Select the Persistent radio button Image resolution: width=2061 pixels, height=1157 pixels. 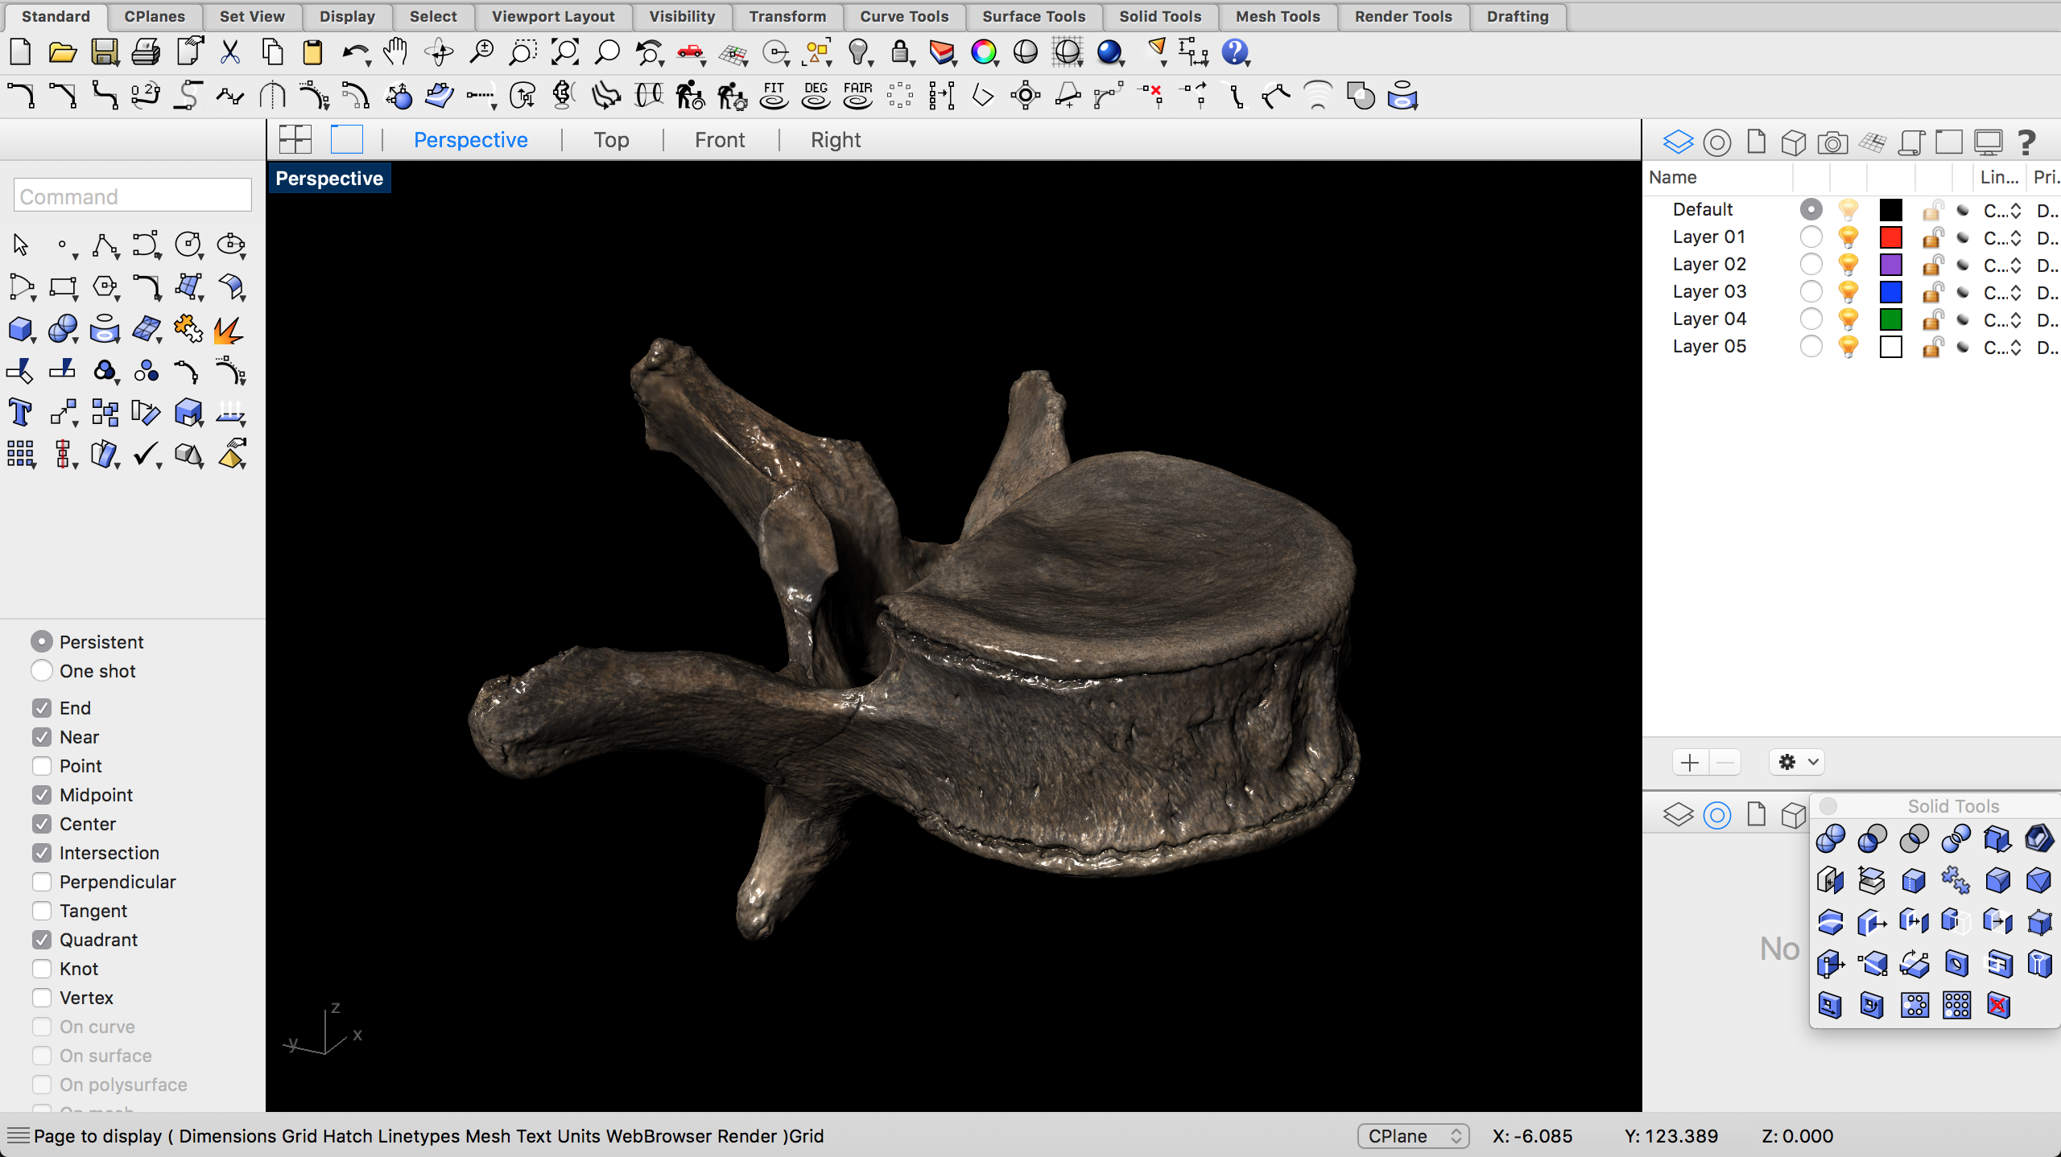42,641
